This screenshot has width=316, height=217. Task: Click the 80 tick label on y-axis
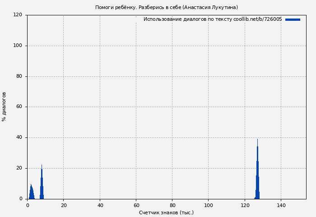click(x=19, y=76)
